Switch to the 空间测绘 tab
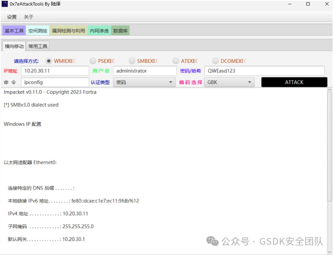The image size is (334, 255). 38,31
